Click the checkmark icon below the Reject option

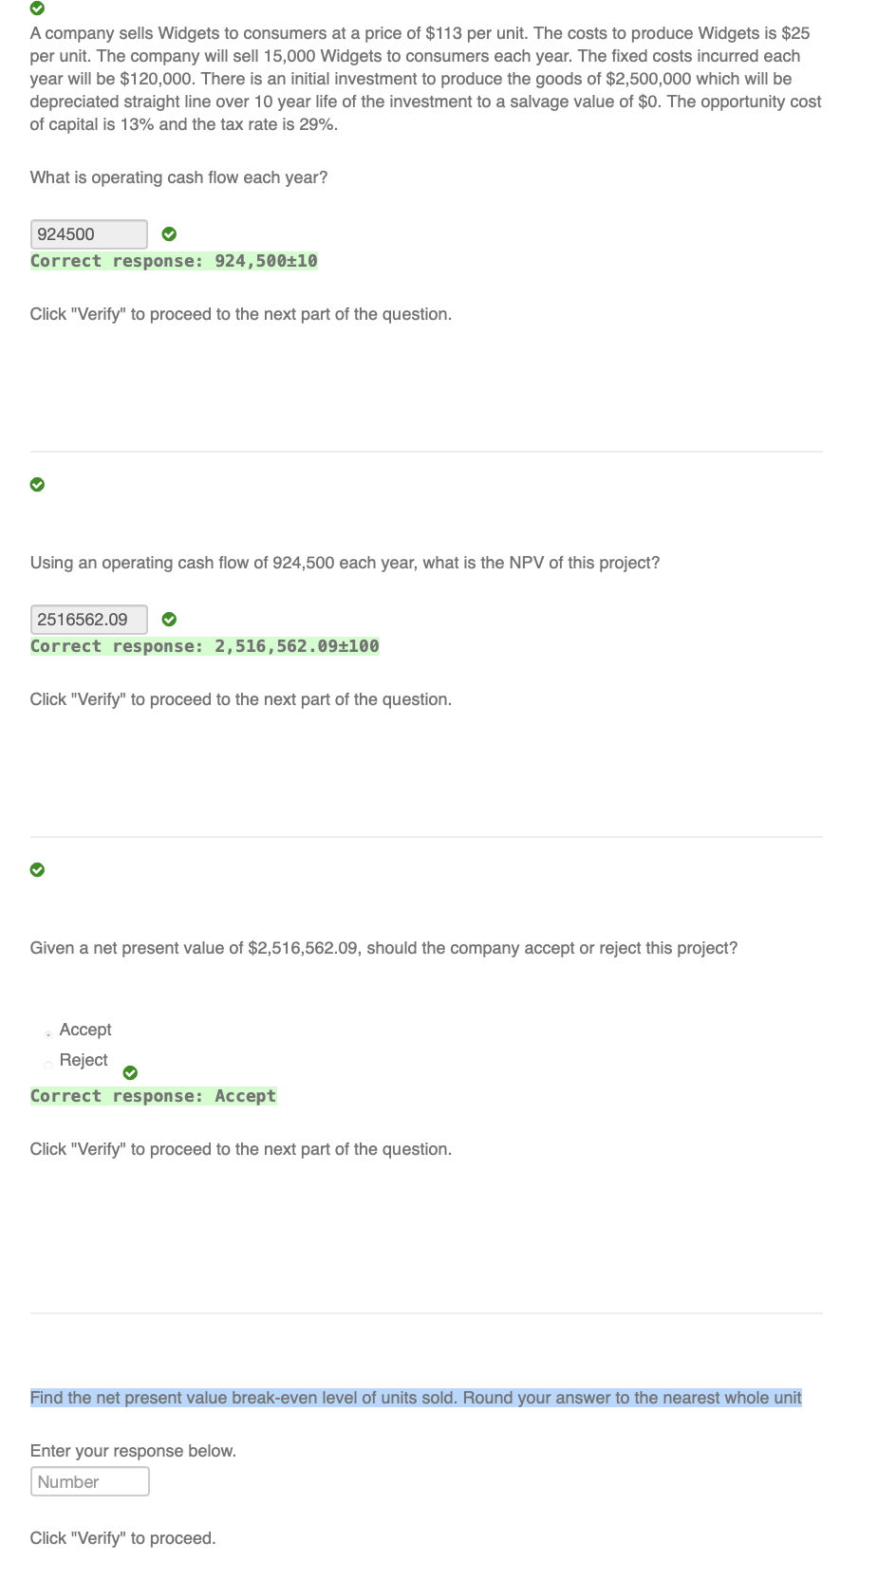click(130, 1072)
